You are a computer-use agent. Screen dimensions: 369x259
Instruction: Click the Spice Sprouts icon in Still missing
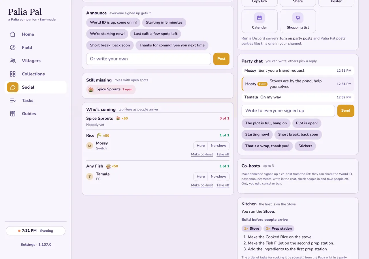pyautogui.click(x=91, y=89)
